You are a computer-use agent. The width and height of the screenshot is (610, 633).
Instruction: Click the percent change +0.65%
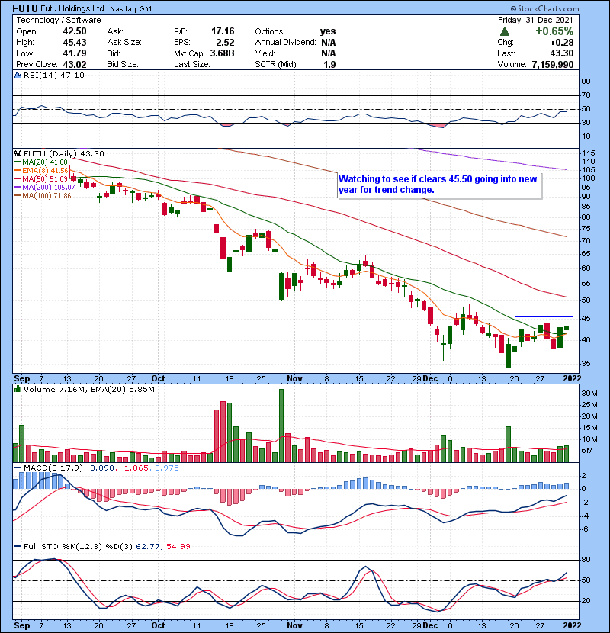tap(554, 31)
